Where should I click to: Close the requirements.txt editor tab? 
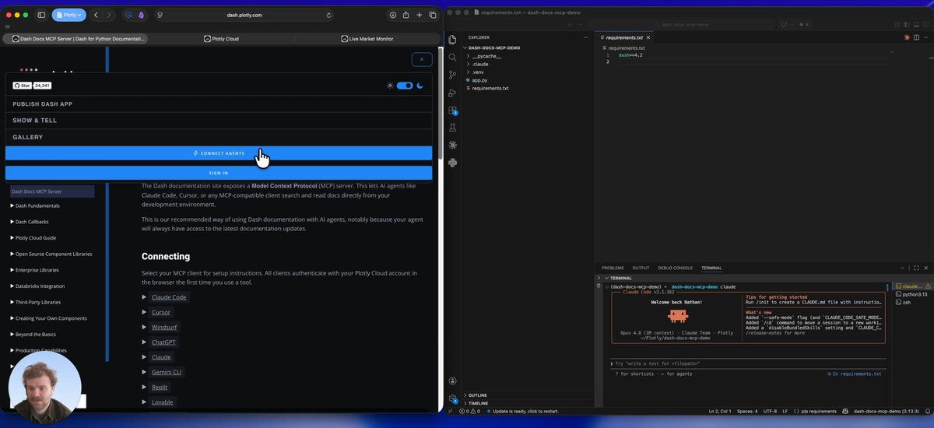pyautogui.click(x=648, y=37)
